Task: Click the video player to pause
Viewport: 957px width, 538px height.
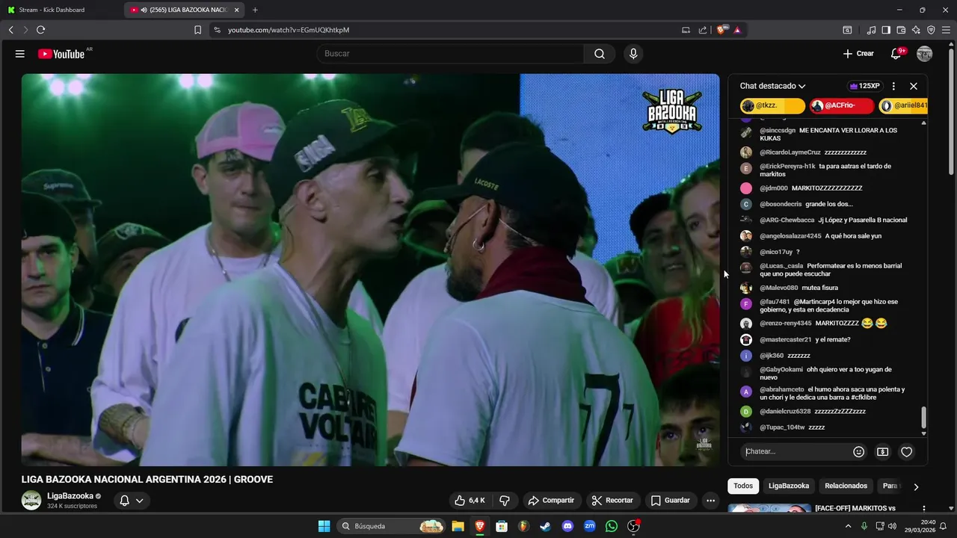Action: pos(370,270)
